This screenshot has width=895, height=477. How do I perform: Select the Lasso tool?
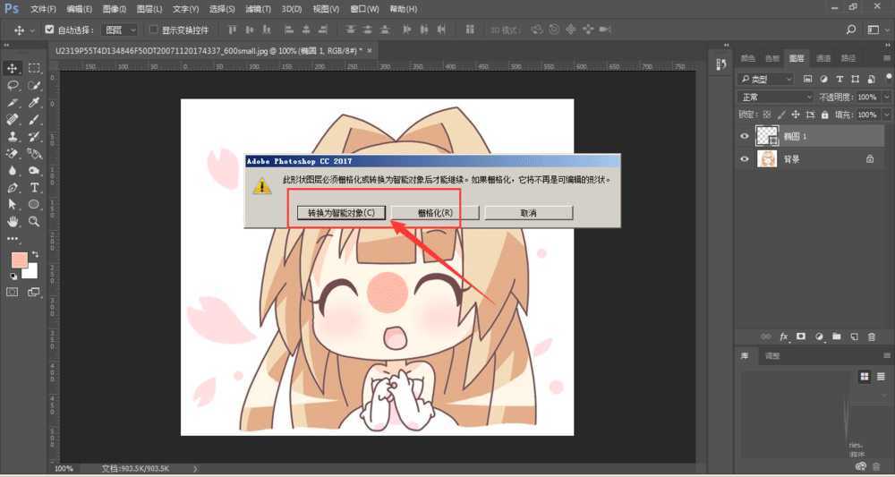pyautogui.click(x=13, y=87)
